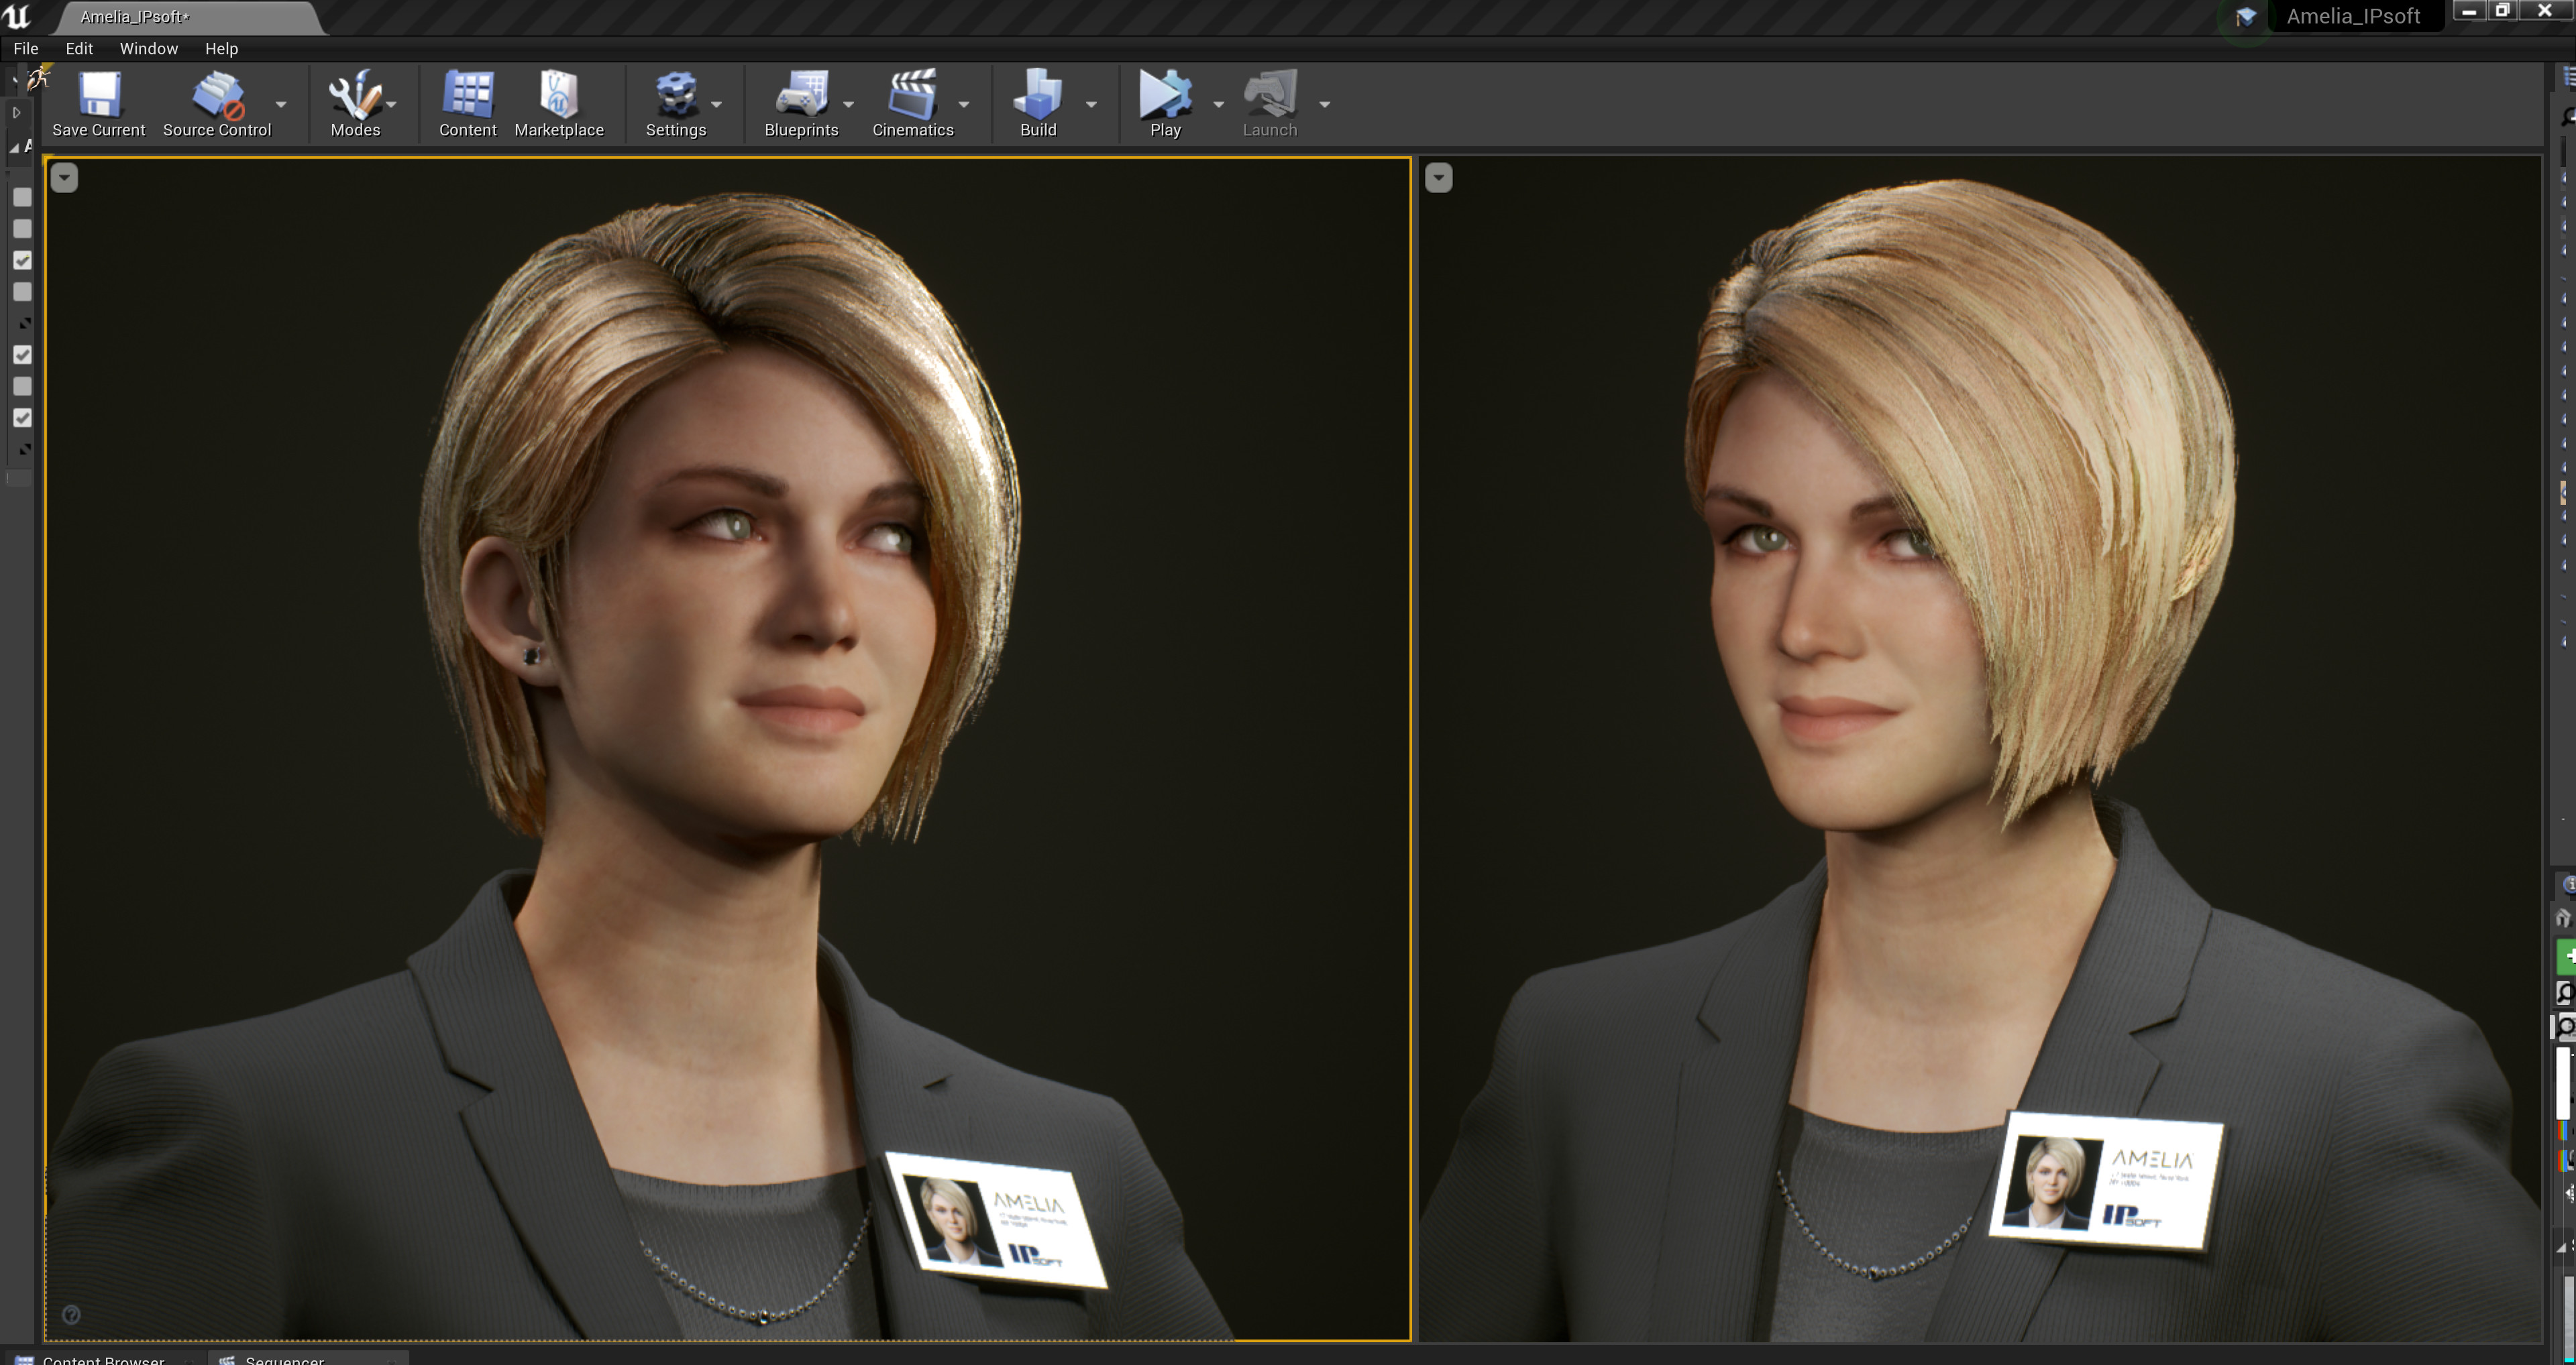Viewport: 2576px width, 1365px height.
Task: Switch to the Sequencer tab
Action: coord(308,1359)
